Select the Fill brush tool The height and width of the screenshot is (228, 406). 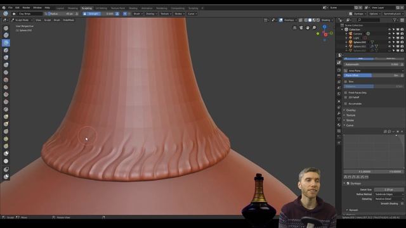pyautogui.click(x=6, y=94)
